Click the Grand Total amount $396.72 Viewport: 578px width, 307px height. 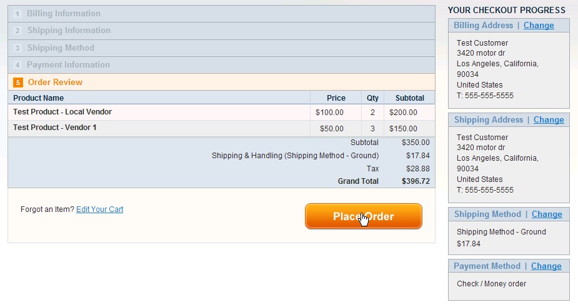(416, 181)
